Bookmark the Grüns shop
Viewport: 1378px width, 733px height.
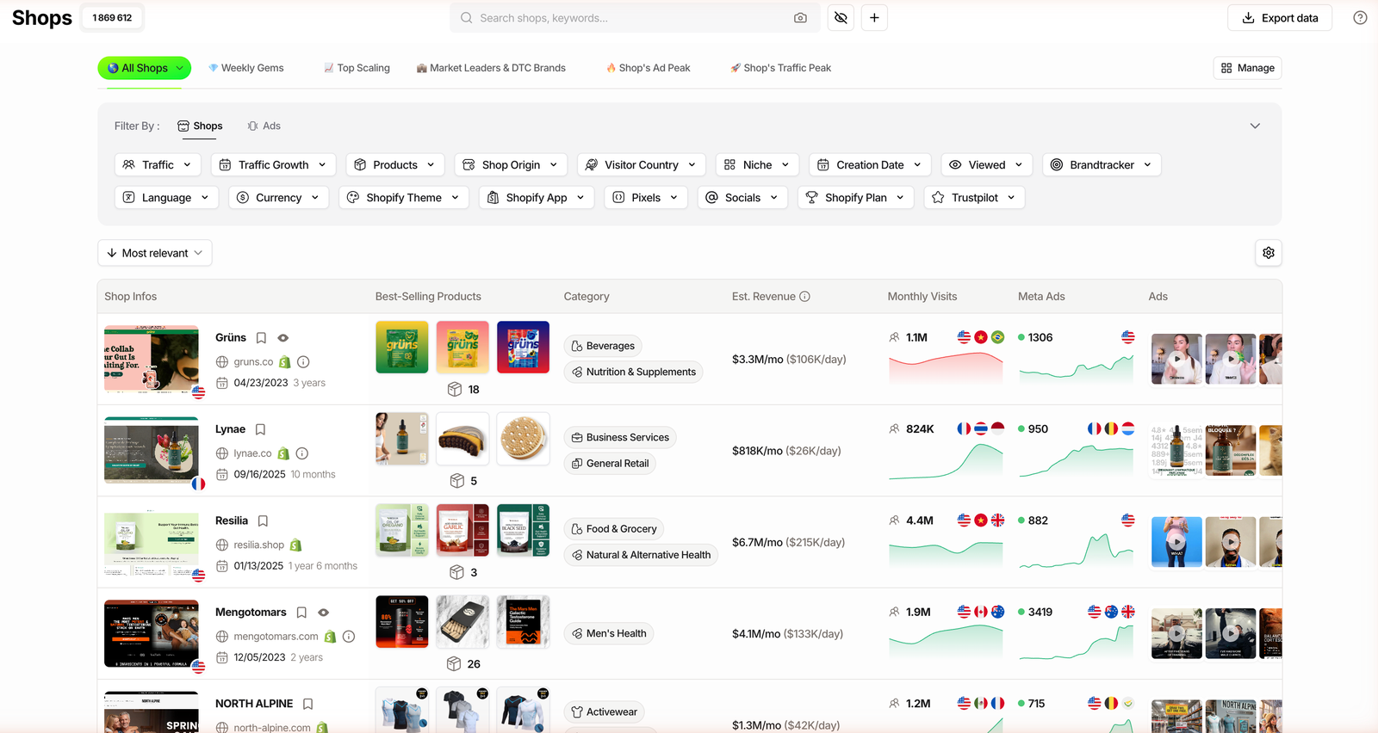[x=261, y=338]
